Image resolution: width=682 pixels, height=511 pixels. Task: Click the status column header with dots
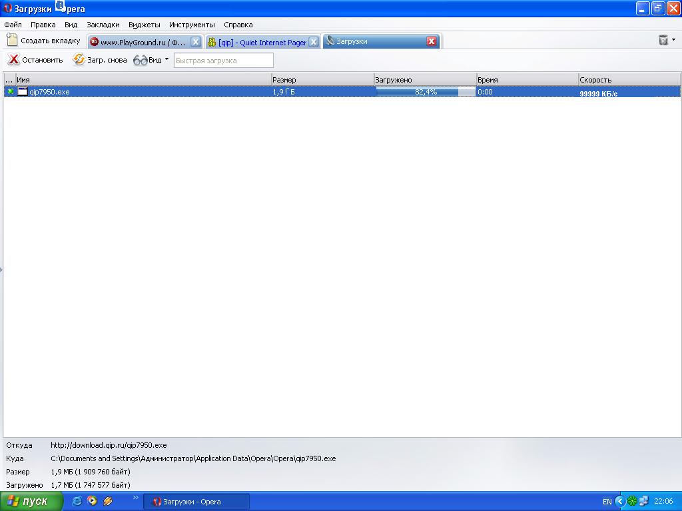[9, 80]
